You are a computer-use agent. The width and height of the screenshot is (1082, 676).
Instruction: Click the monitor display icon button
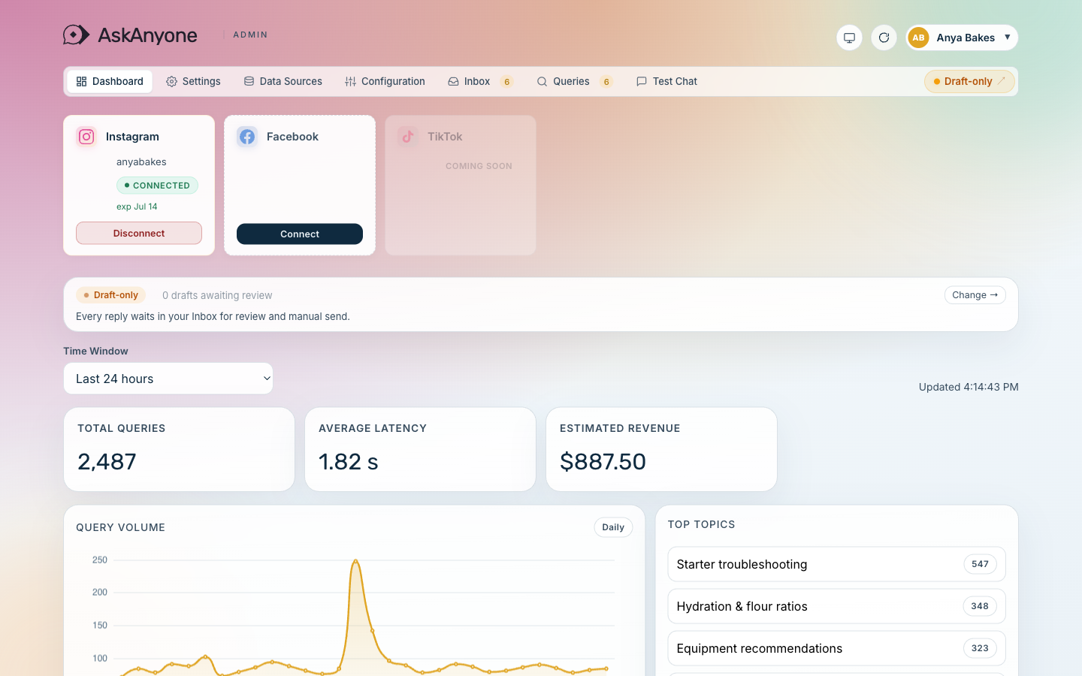pyautogui.click(x=849, y=38)
